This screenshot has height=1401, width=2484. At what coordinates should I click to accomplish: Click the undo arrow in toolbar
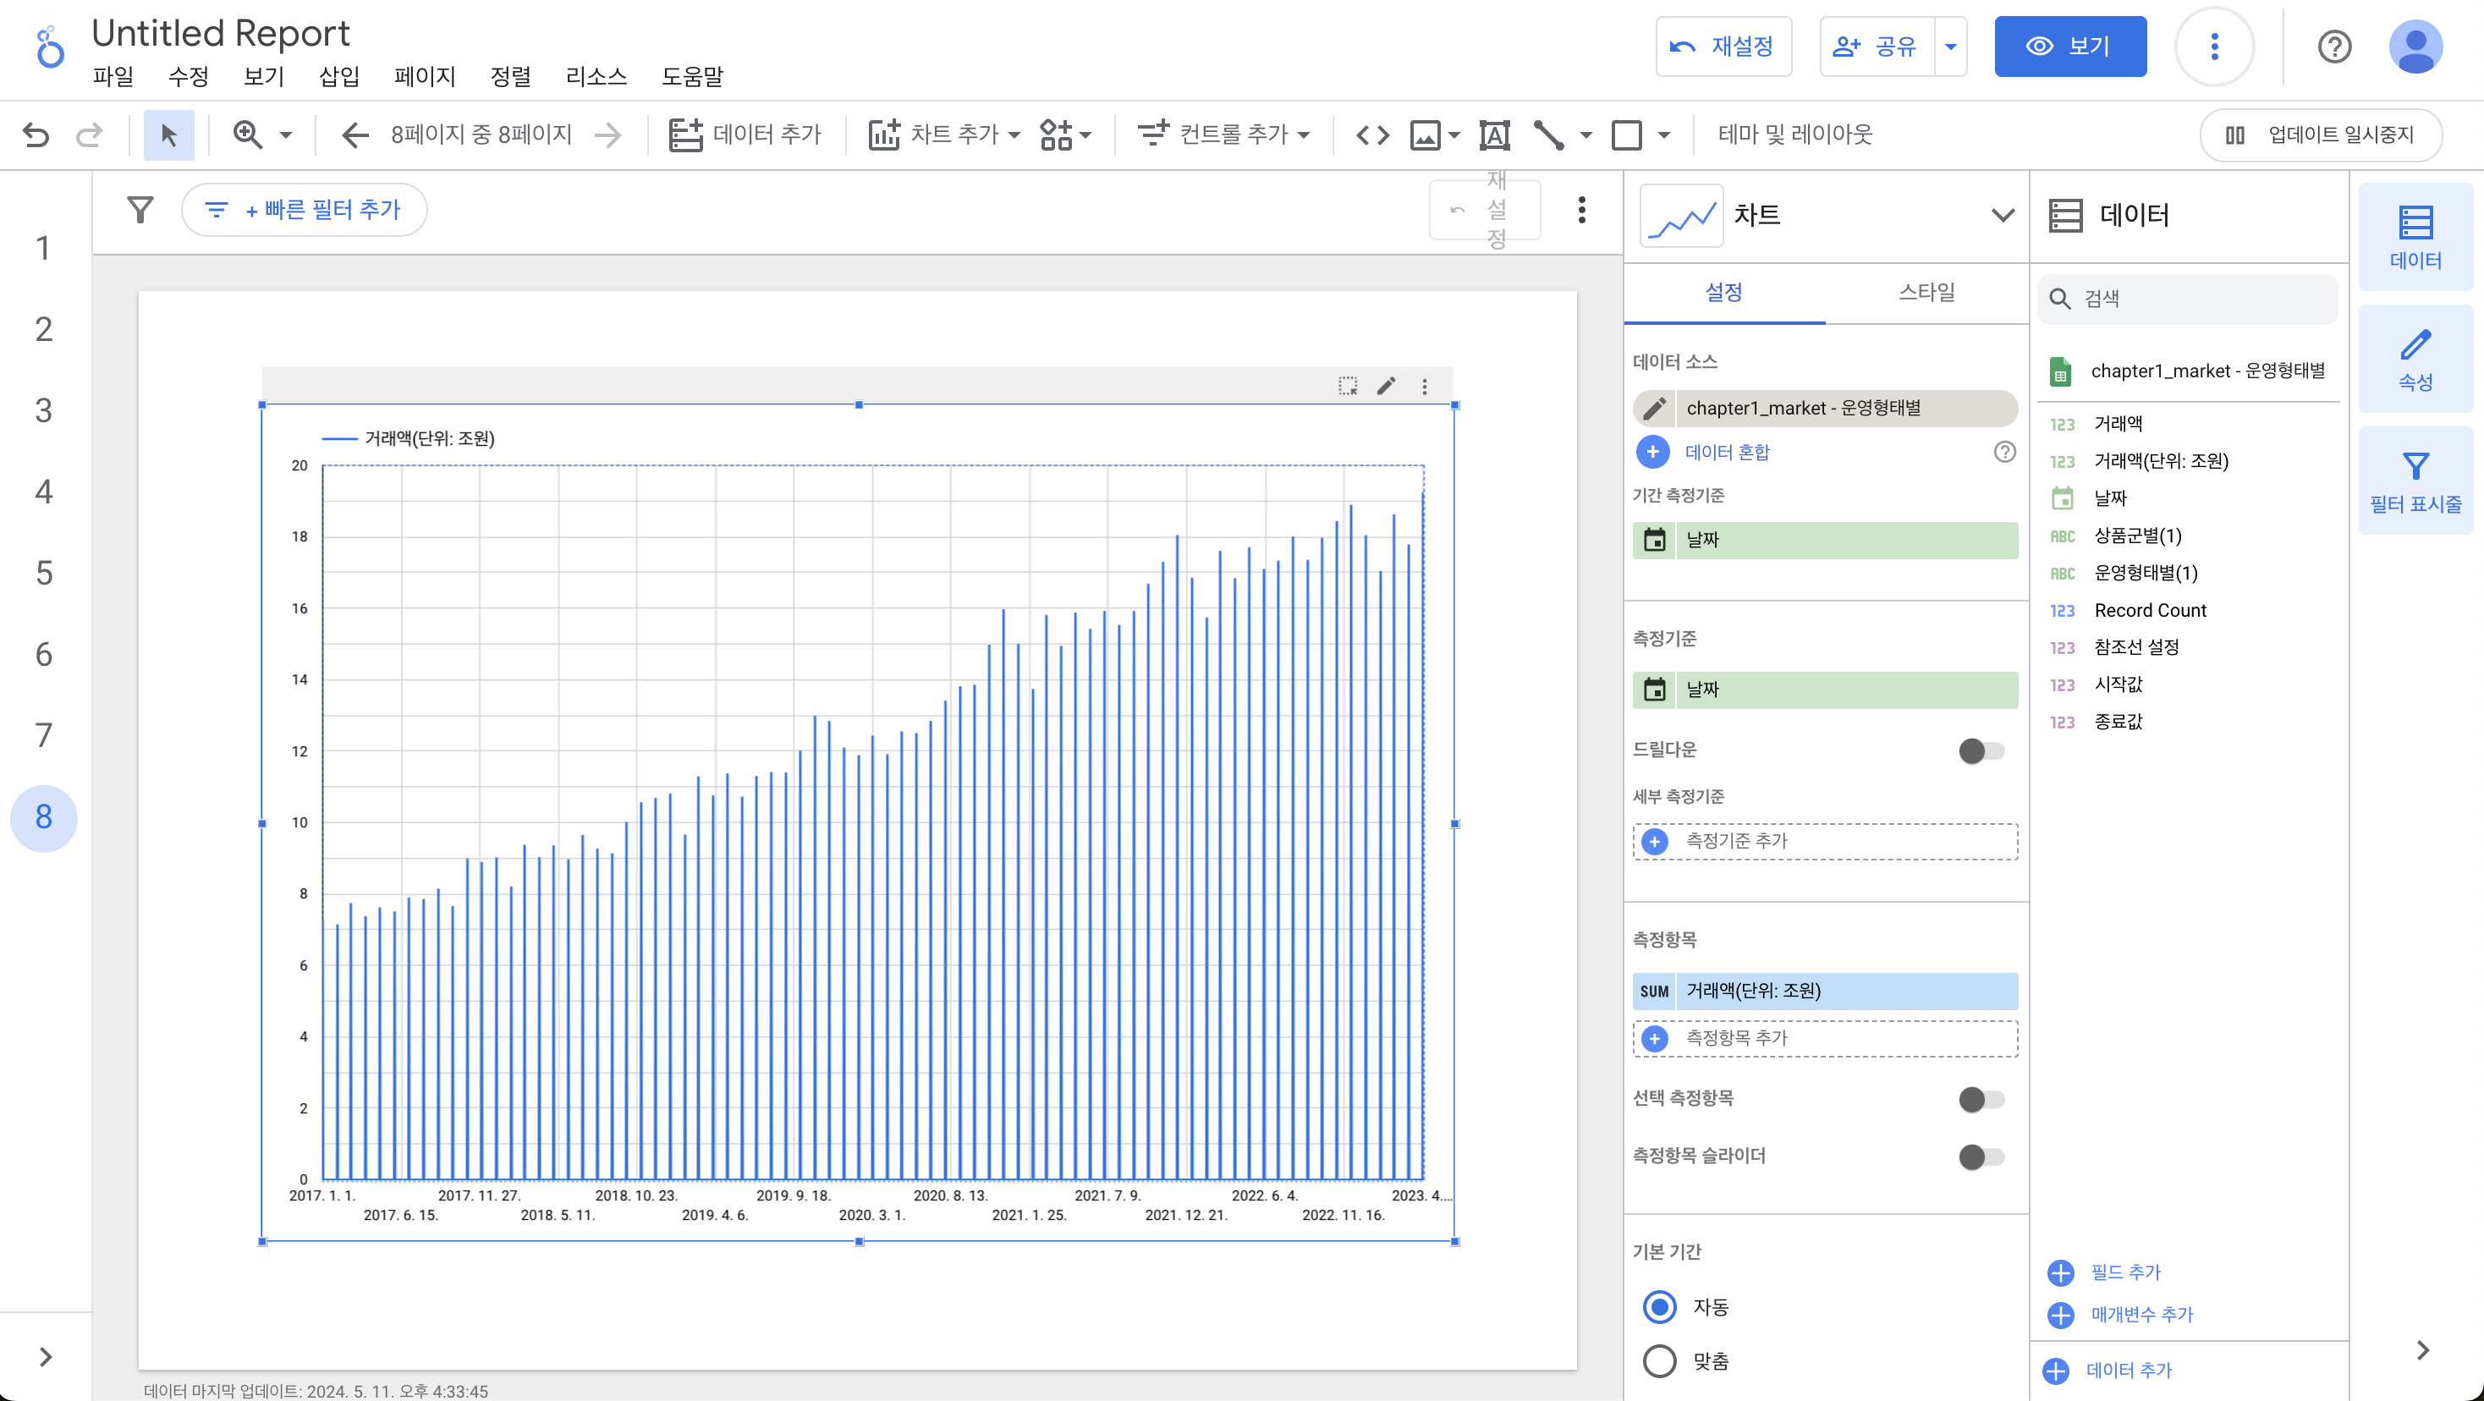click(36, 135)
